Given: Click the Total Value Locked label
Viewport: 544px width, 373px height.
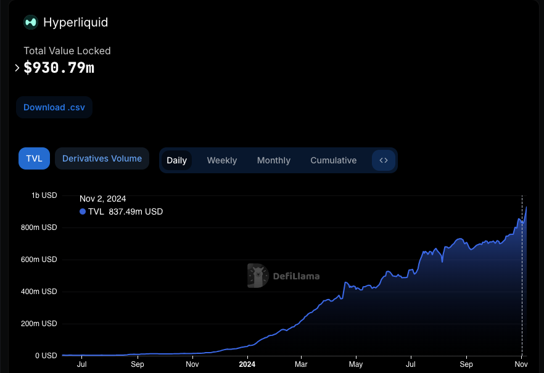Looking at the screenshot, I should (x=67, y=51).
